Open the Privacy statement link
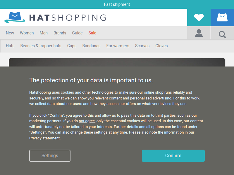The height and width of the screenshot is (175, 234). [x=44, y=138]
